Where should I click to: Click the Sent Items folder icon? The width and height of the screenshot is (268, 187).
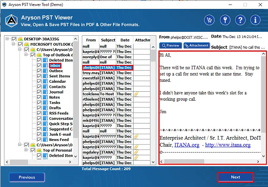pos(45,76)
